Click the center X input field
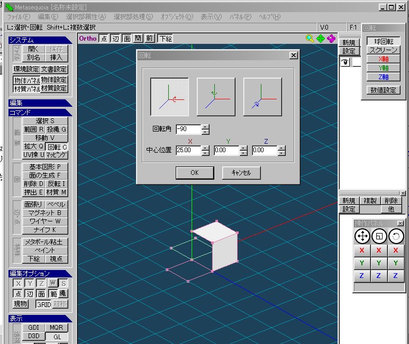This screenshot has height=344, width=409. (x=188, y=150)
